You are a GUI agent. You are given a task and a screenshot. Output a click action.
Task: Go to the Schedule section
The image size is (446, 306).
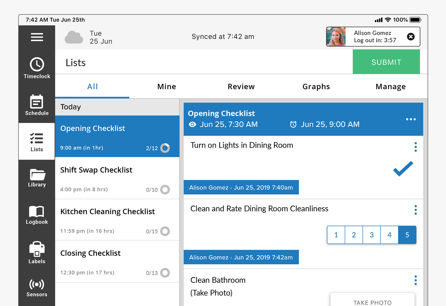pyautogui.click(x=37, y=105)
